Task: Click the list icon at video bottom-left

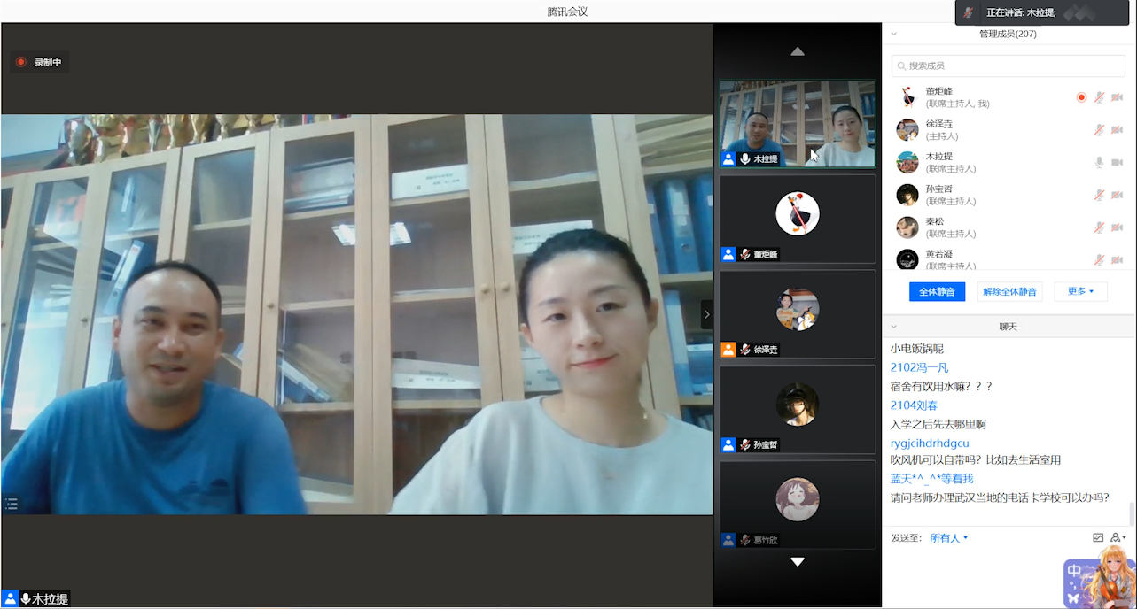Action: [x=12, y=504]
